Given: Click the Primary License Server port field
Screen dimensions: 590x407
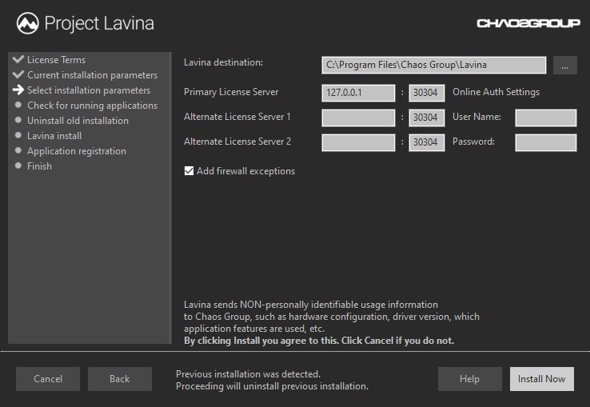Looking at the screenshot, I should pos(427,93).
